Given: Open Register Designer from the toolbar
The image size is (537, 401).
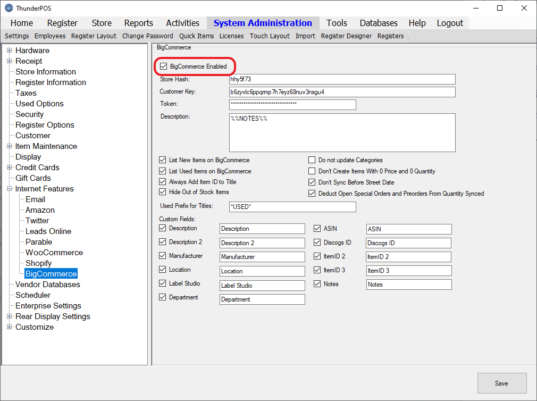Looking at the screenshot, I should coord(346,36).
